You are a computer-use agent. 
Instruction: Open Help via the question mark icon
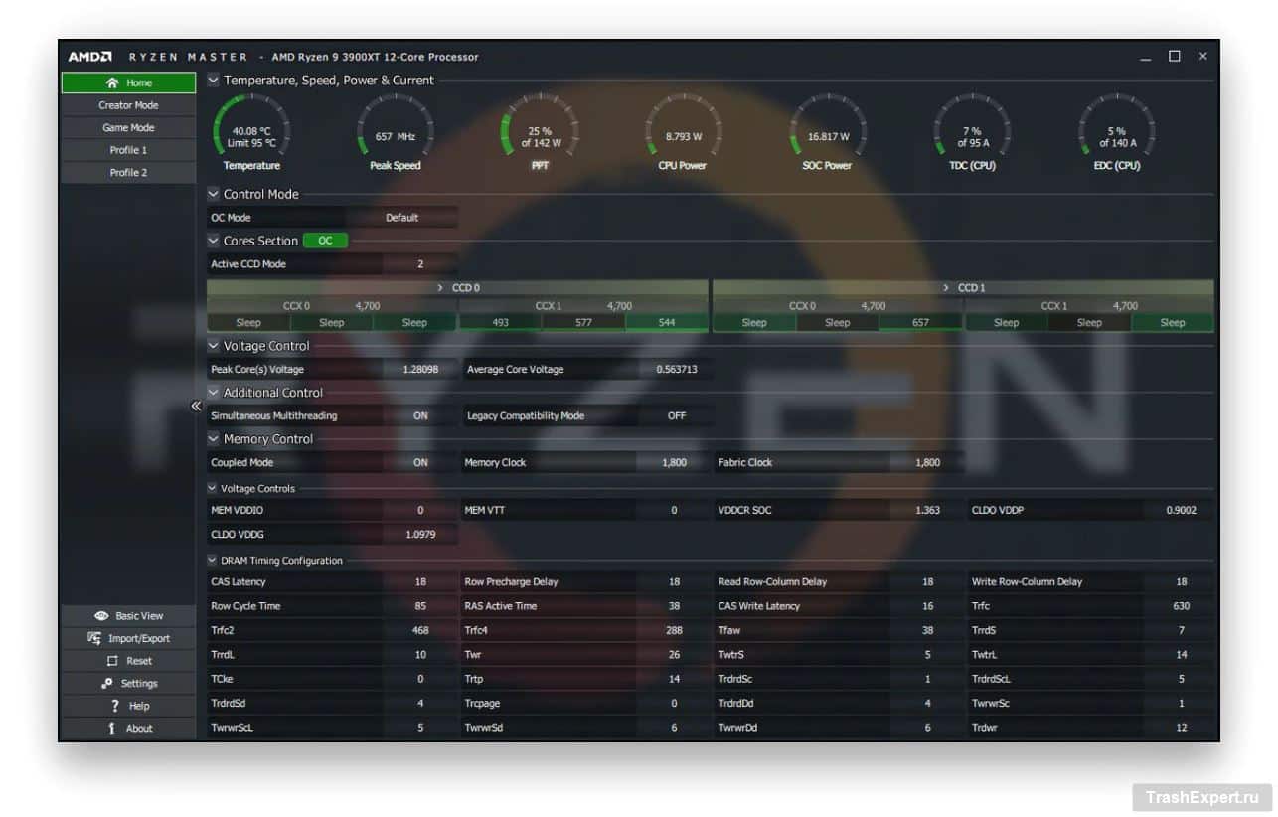pyautogui.click(x=115, y=706)
